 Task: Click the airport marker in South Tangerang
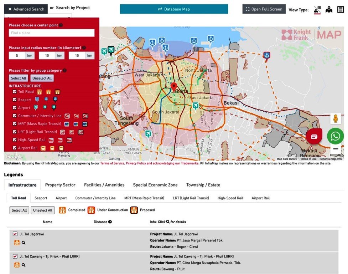point(148,134)
